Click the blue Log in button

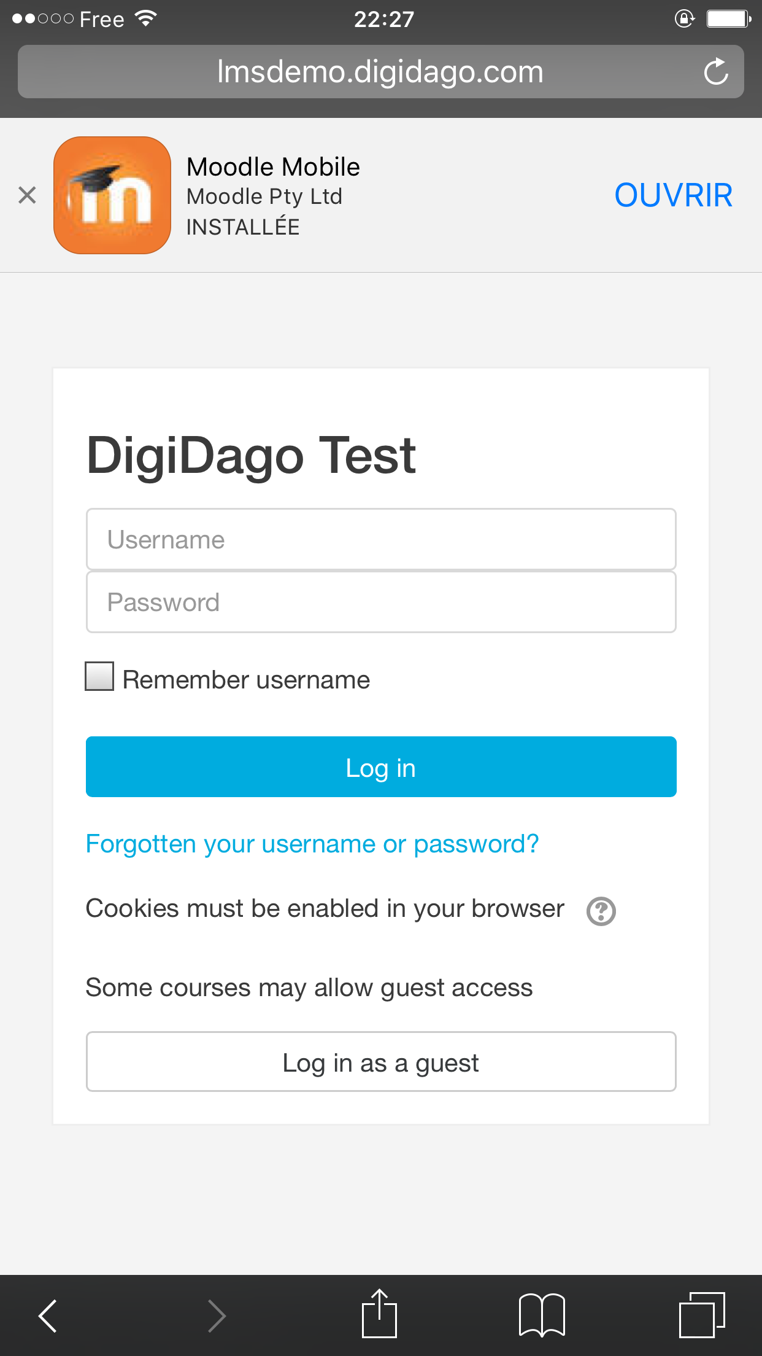381,767
